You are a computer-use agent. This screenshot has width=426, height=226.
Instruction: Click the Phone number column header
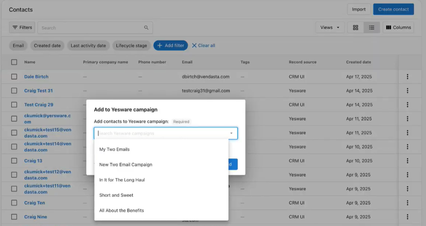(x=152, y=62)
